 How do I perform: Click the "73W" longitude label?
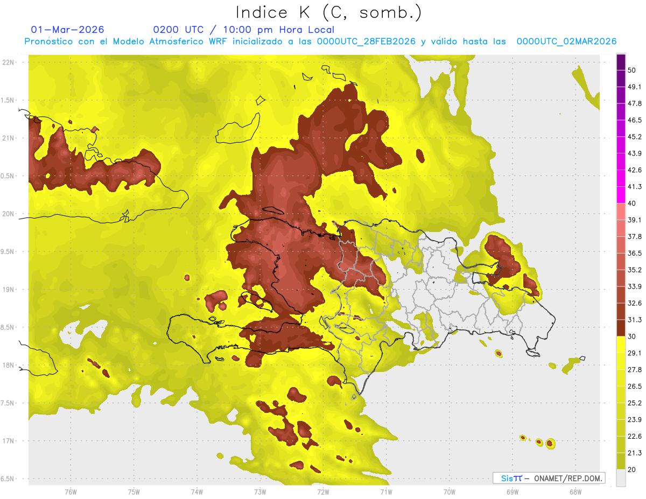260,492
